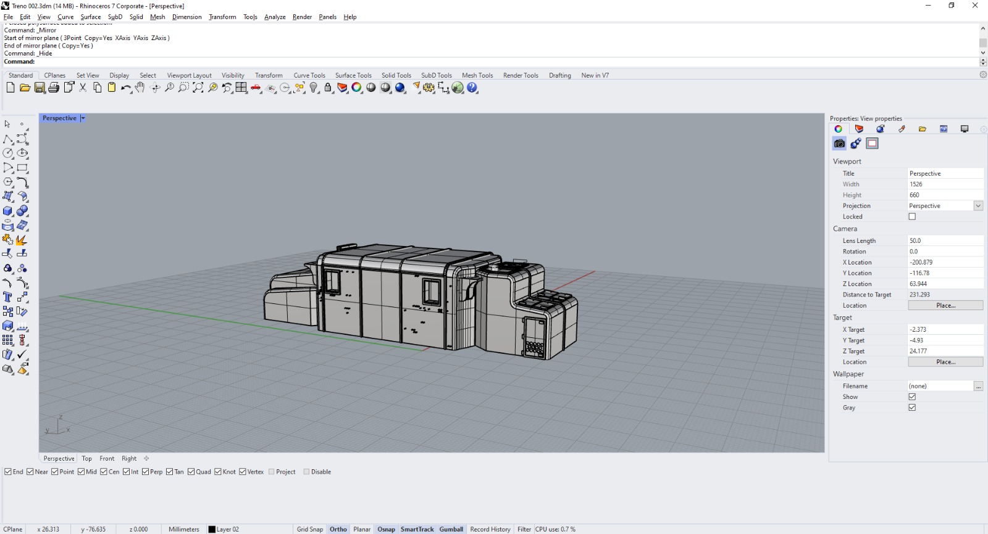The width and height of the screenshot is (988, 534).
Task: Choose the Text object tool
Action: (x=8, y=297)
